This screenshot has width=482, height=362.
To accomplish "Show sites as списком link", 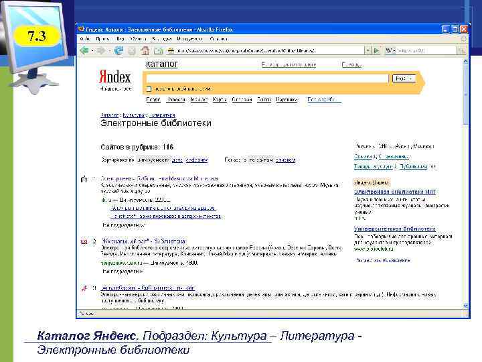I will [285, 160].
